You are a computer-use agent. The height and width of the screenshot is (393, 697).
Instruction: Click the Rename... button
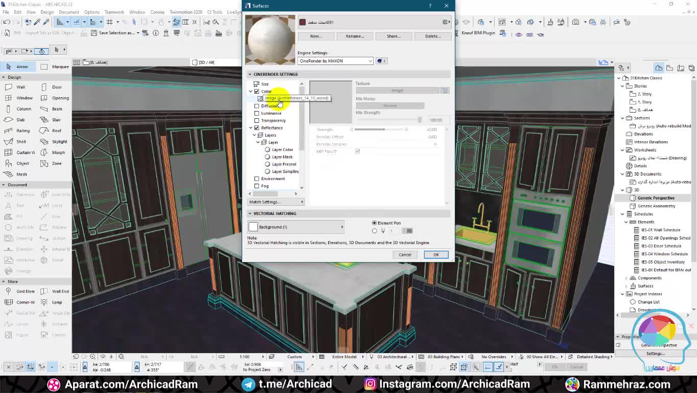coord(355,36)
